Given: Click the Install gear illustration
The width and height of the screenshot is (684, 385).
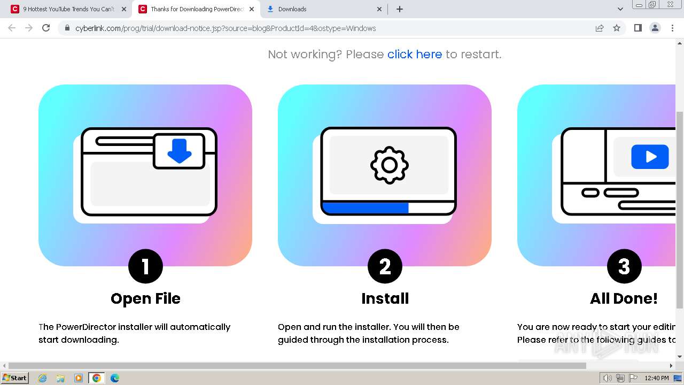Looking at the screenshot, I should coord(385,175).
